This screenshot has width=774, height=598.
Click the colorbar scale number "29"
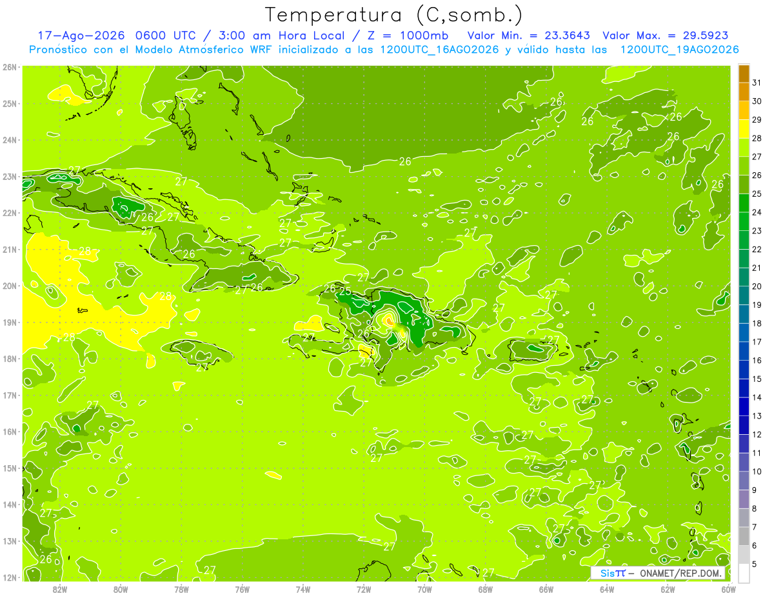757,120
